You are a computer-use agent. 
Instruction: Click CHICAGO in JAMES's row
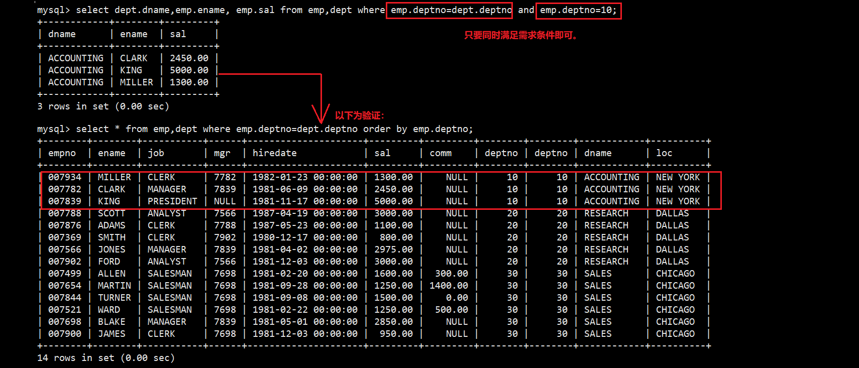click(x=675, y=334)
